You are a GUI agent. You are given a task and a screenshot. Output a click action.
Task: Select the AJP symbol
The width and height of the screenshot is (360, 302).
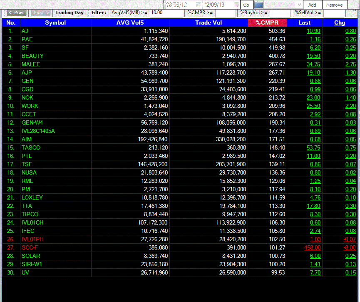27,72
